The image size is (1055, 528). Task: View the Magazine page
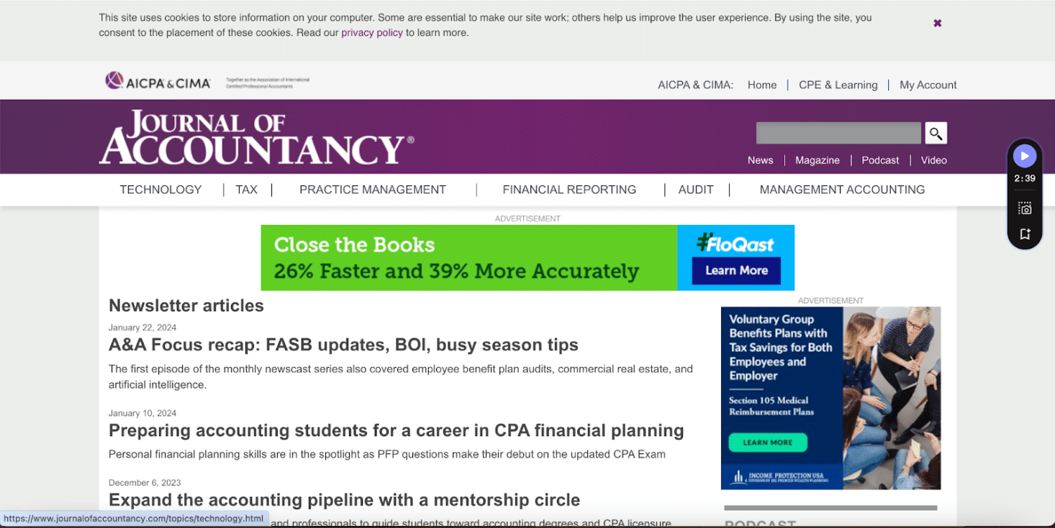pyautogui.click(x=817, y=159)
